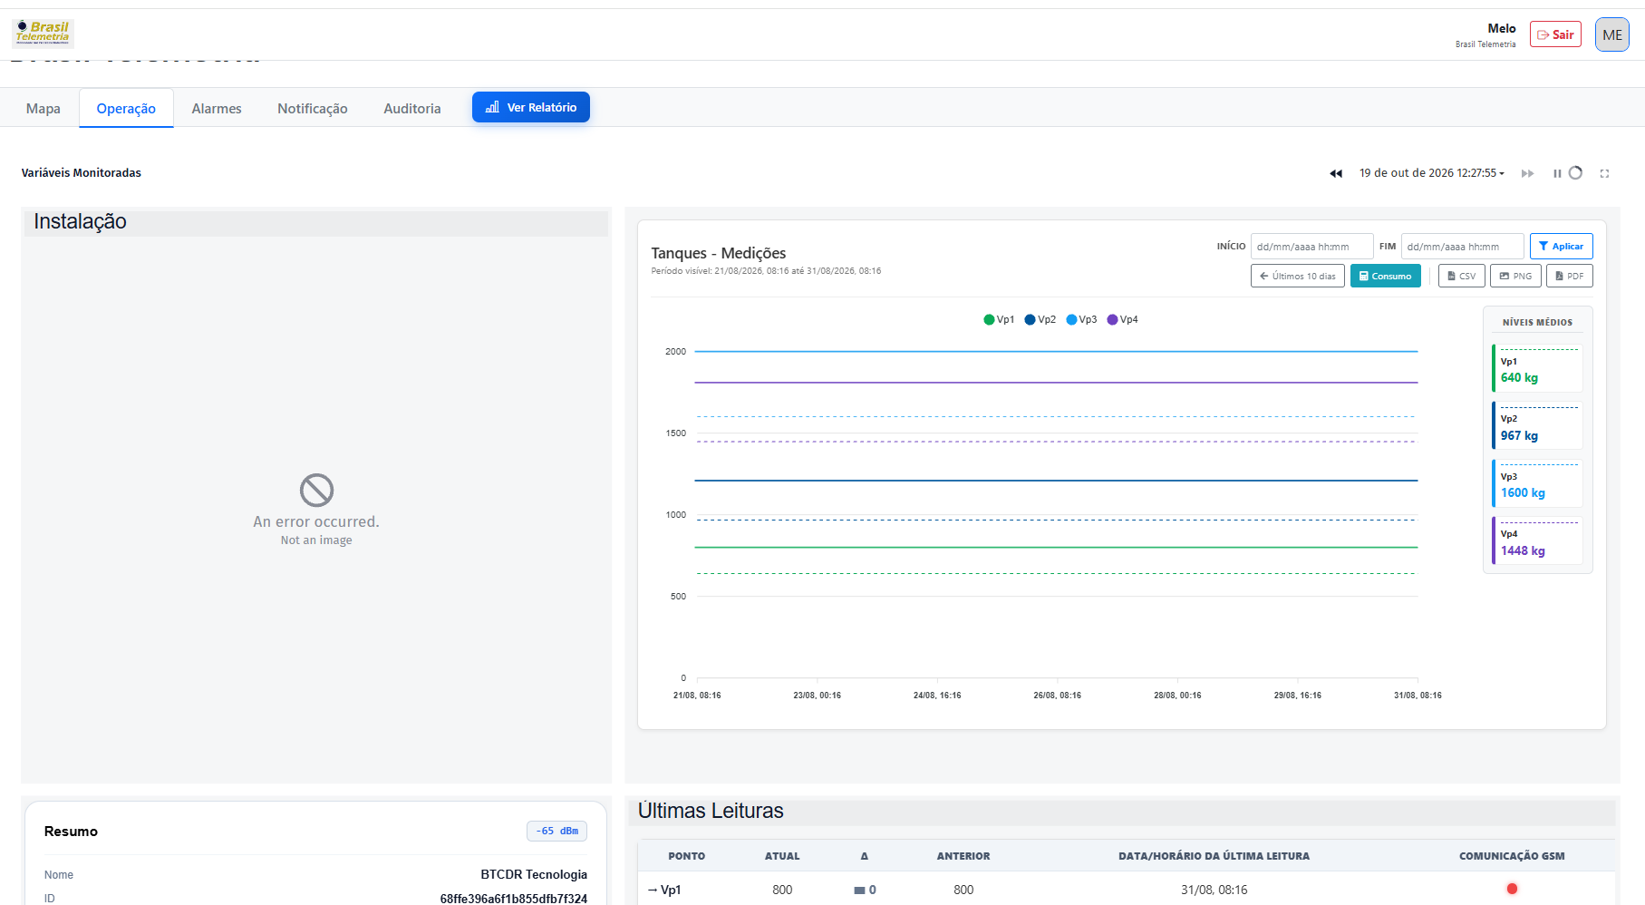This screenshot has width=1645, height=905.
Task: Apply the date filter with Aplicar
Action: (x=1561, y=246)
